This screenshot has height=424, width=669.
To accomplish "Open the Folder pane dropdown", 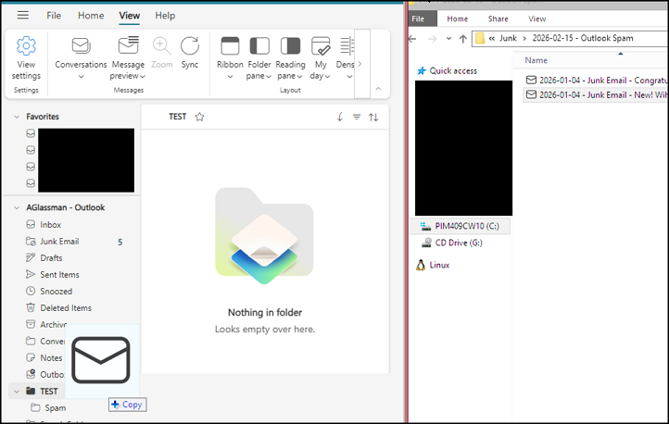I will (259, 76).
